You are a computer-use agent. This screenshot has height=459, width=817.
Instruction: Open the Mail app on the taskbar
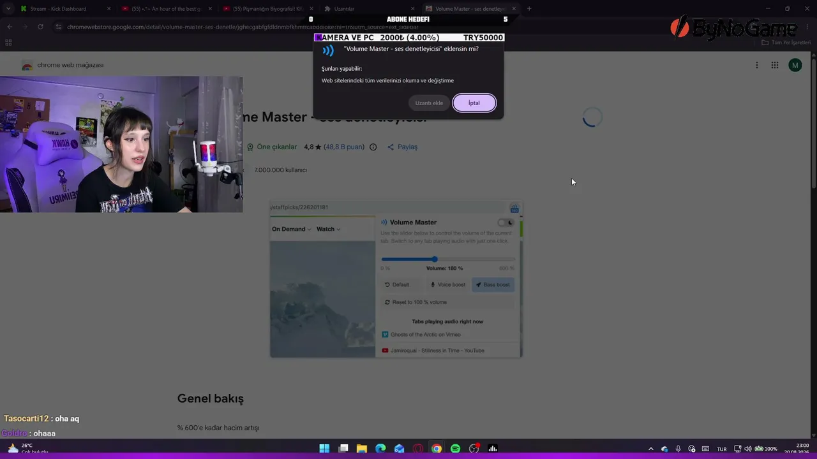tap(399, 449)
